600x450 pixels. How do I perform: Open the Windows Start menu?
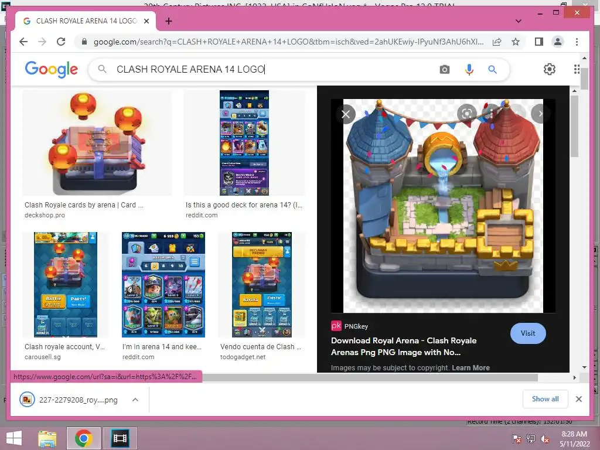(14, 438)
